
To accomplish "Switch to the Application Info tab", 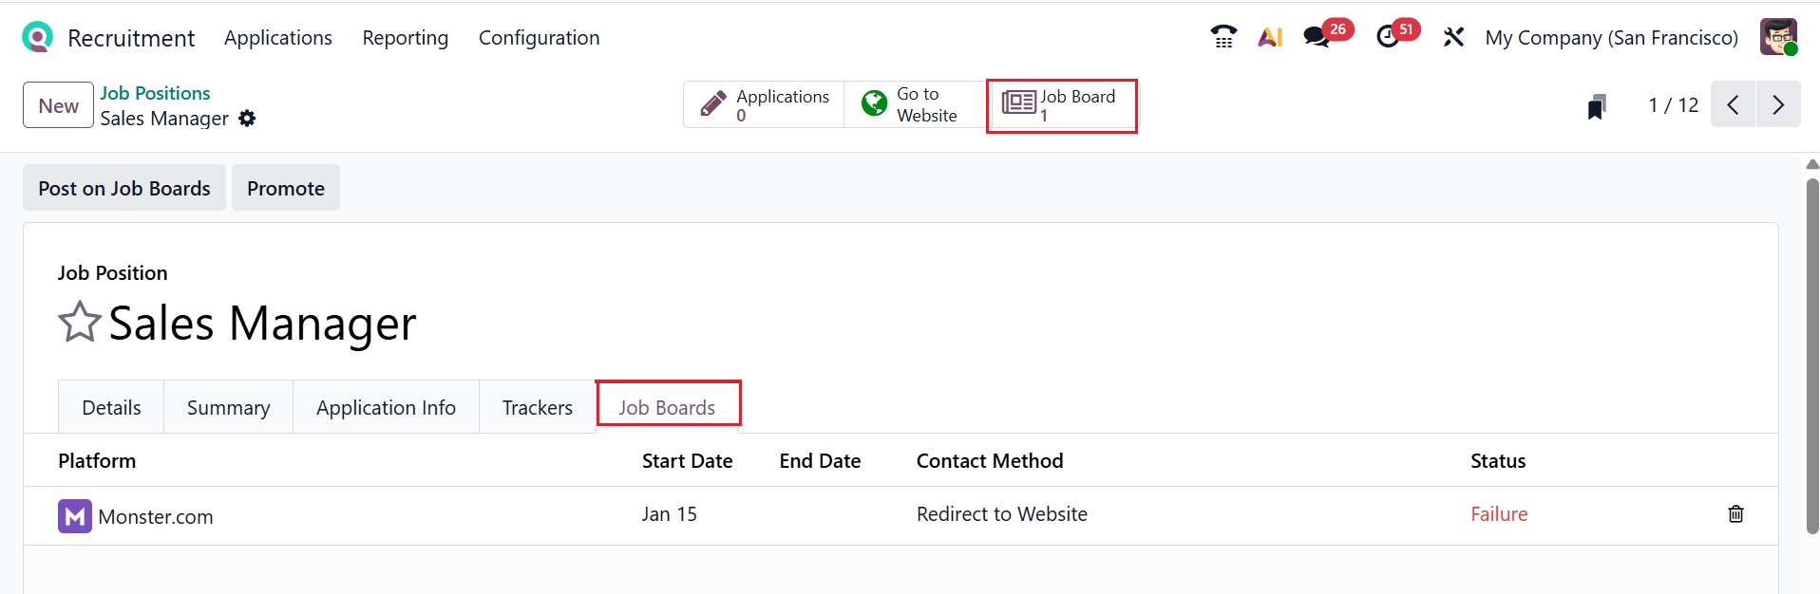I will click(x=386, y=408).
